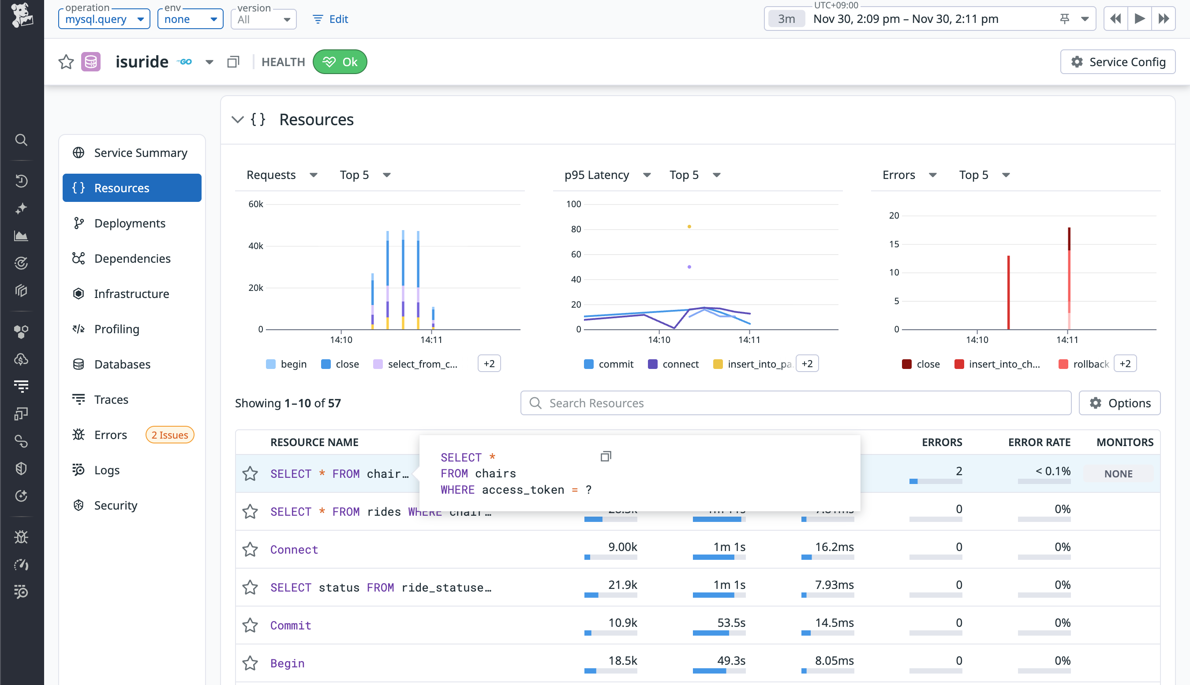This screenshot has height=685, width=1190.
Task: Collapse the Resources section
Action: [238, 119]
